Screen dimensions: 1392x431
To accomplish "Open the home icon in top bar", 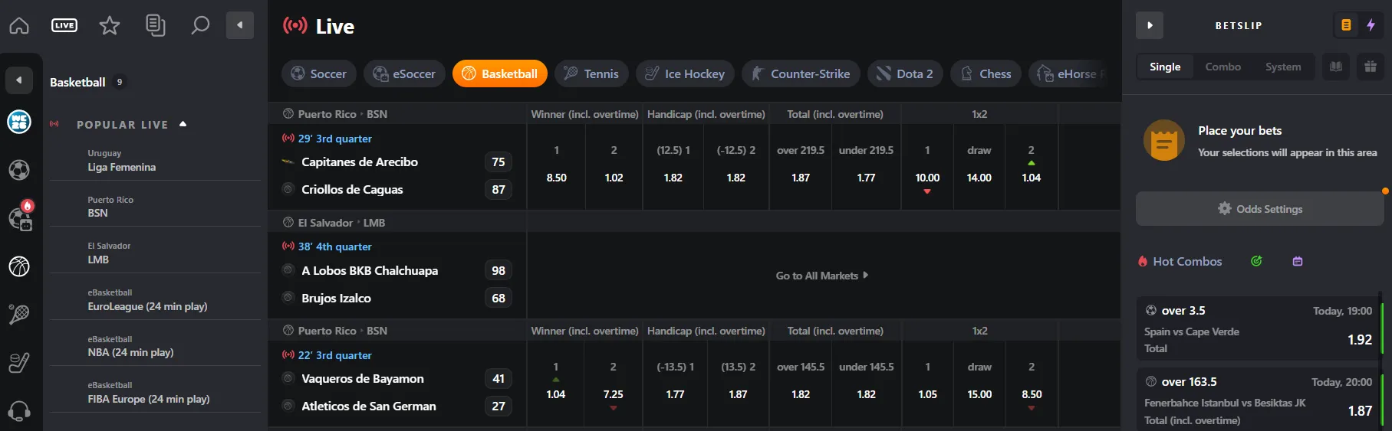I will [19, 25].
